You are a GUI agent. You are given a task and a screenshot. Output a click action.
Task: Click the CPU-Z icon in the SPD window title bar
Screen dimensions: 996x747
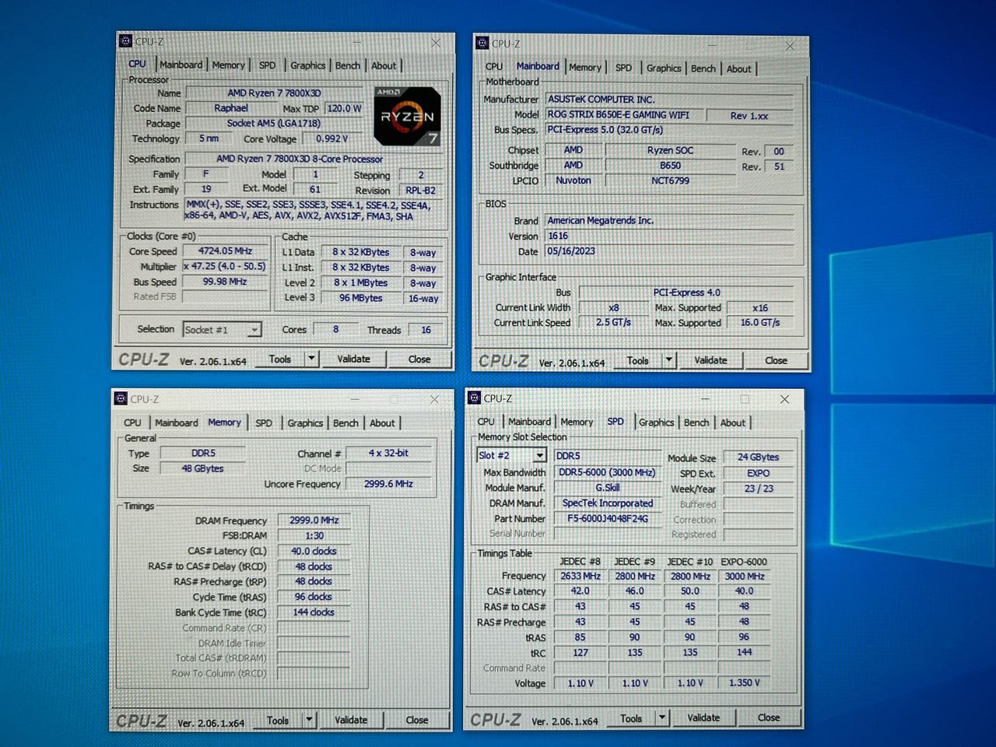coord(474,398)
